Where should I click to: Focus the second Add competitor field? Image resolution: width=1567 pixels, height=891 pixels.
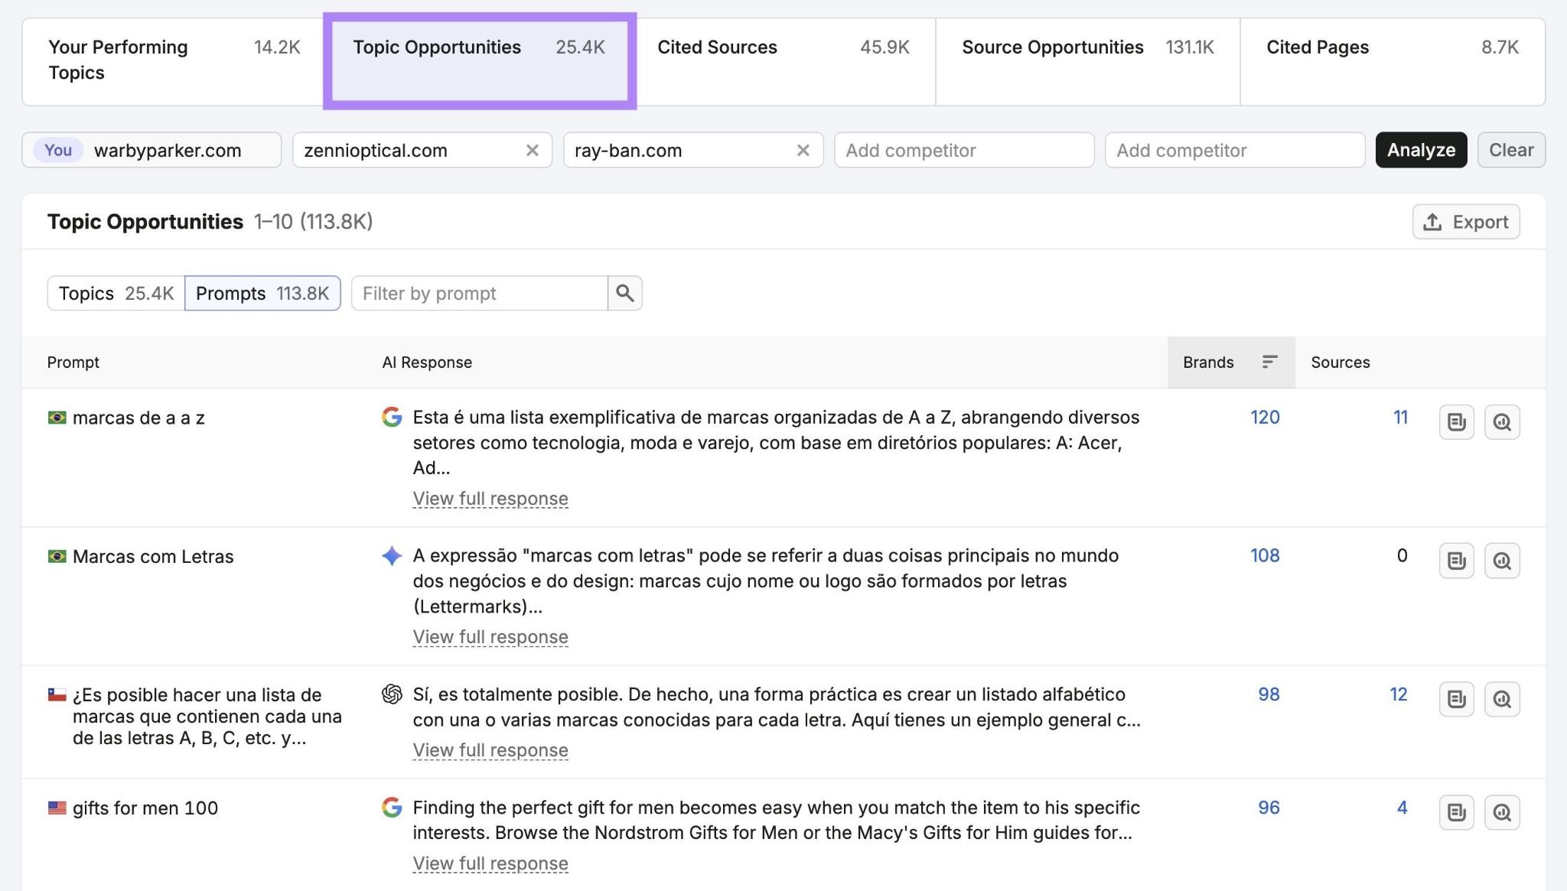pyautogui.click(x=1235, y=150)
